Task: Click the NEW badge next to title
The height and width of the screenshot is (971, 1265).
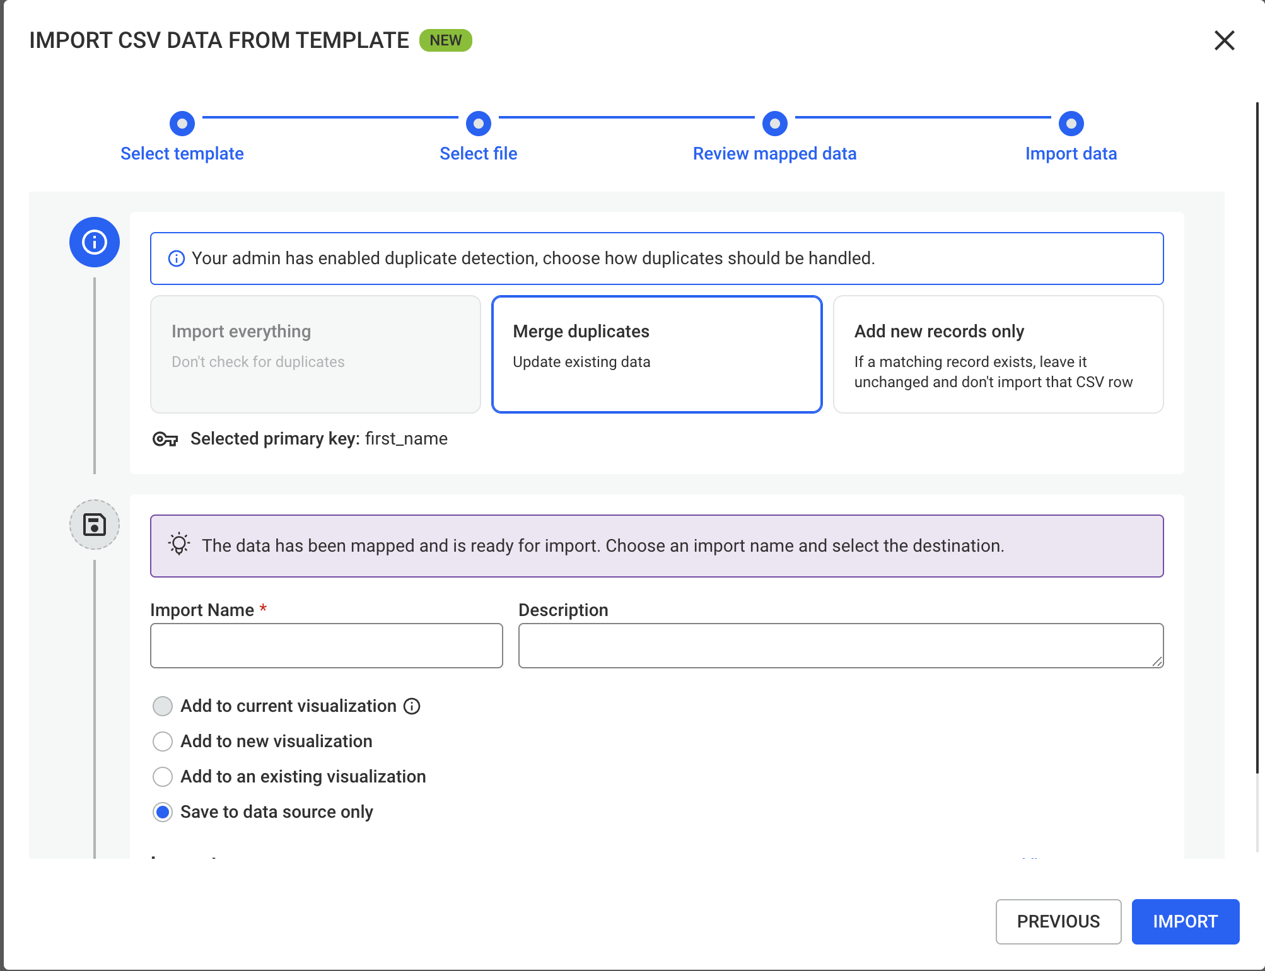Action: (x=446, y=40)
